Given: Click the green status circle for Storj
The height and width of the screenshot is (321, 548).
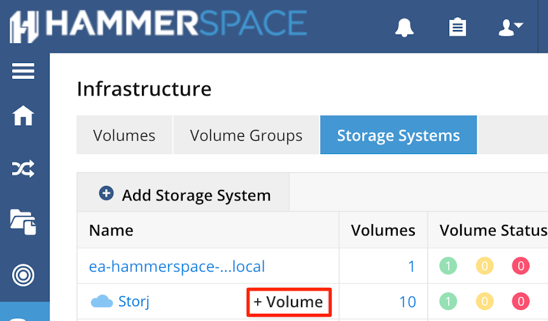Looking at the screenshot, I should click(448, 301).
